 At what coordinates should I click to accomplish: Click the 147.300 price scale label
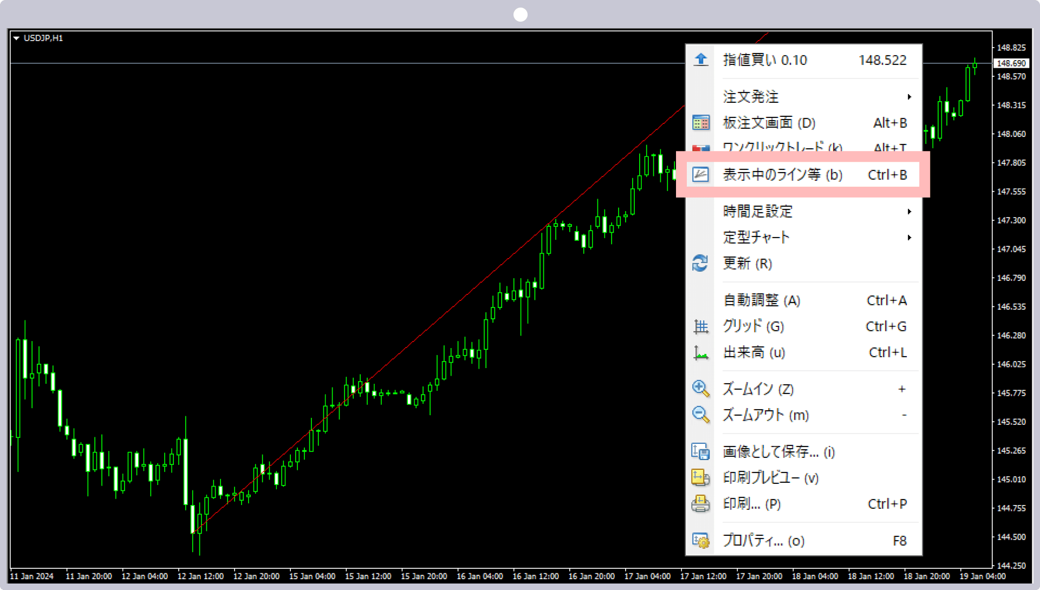click(x=1011, y=220)
